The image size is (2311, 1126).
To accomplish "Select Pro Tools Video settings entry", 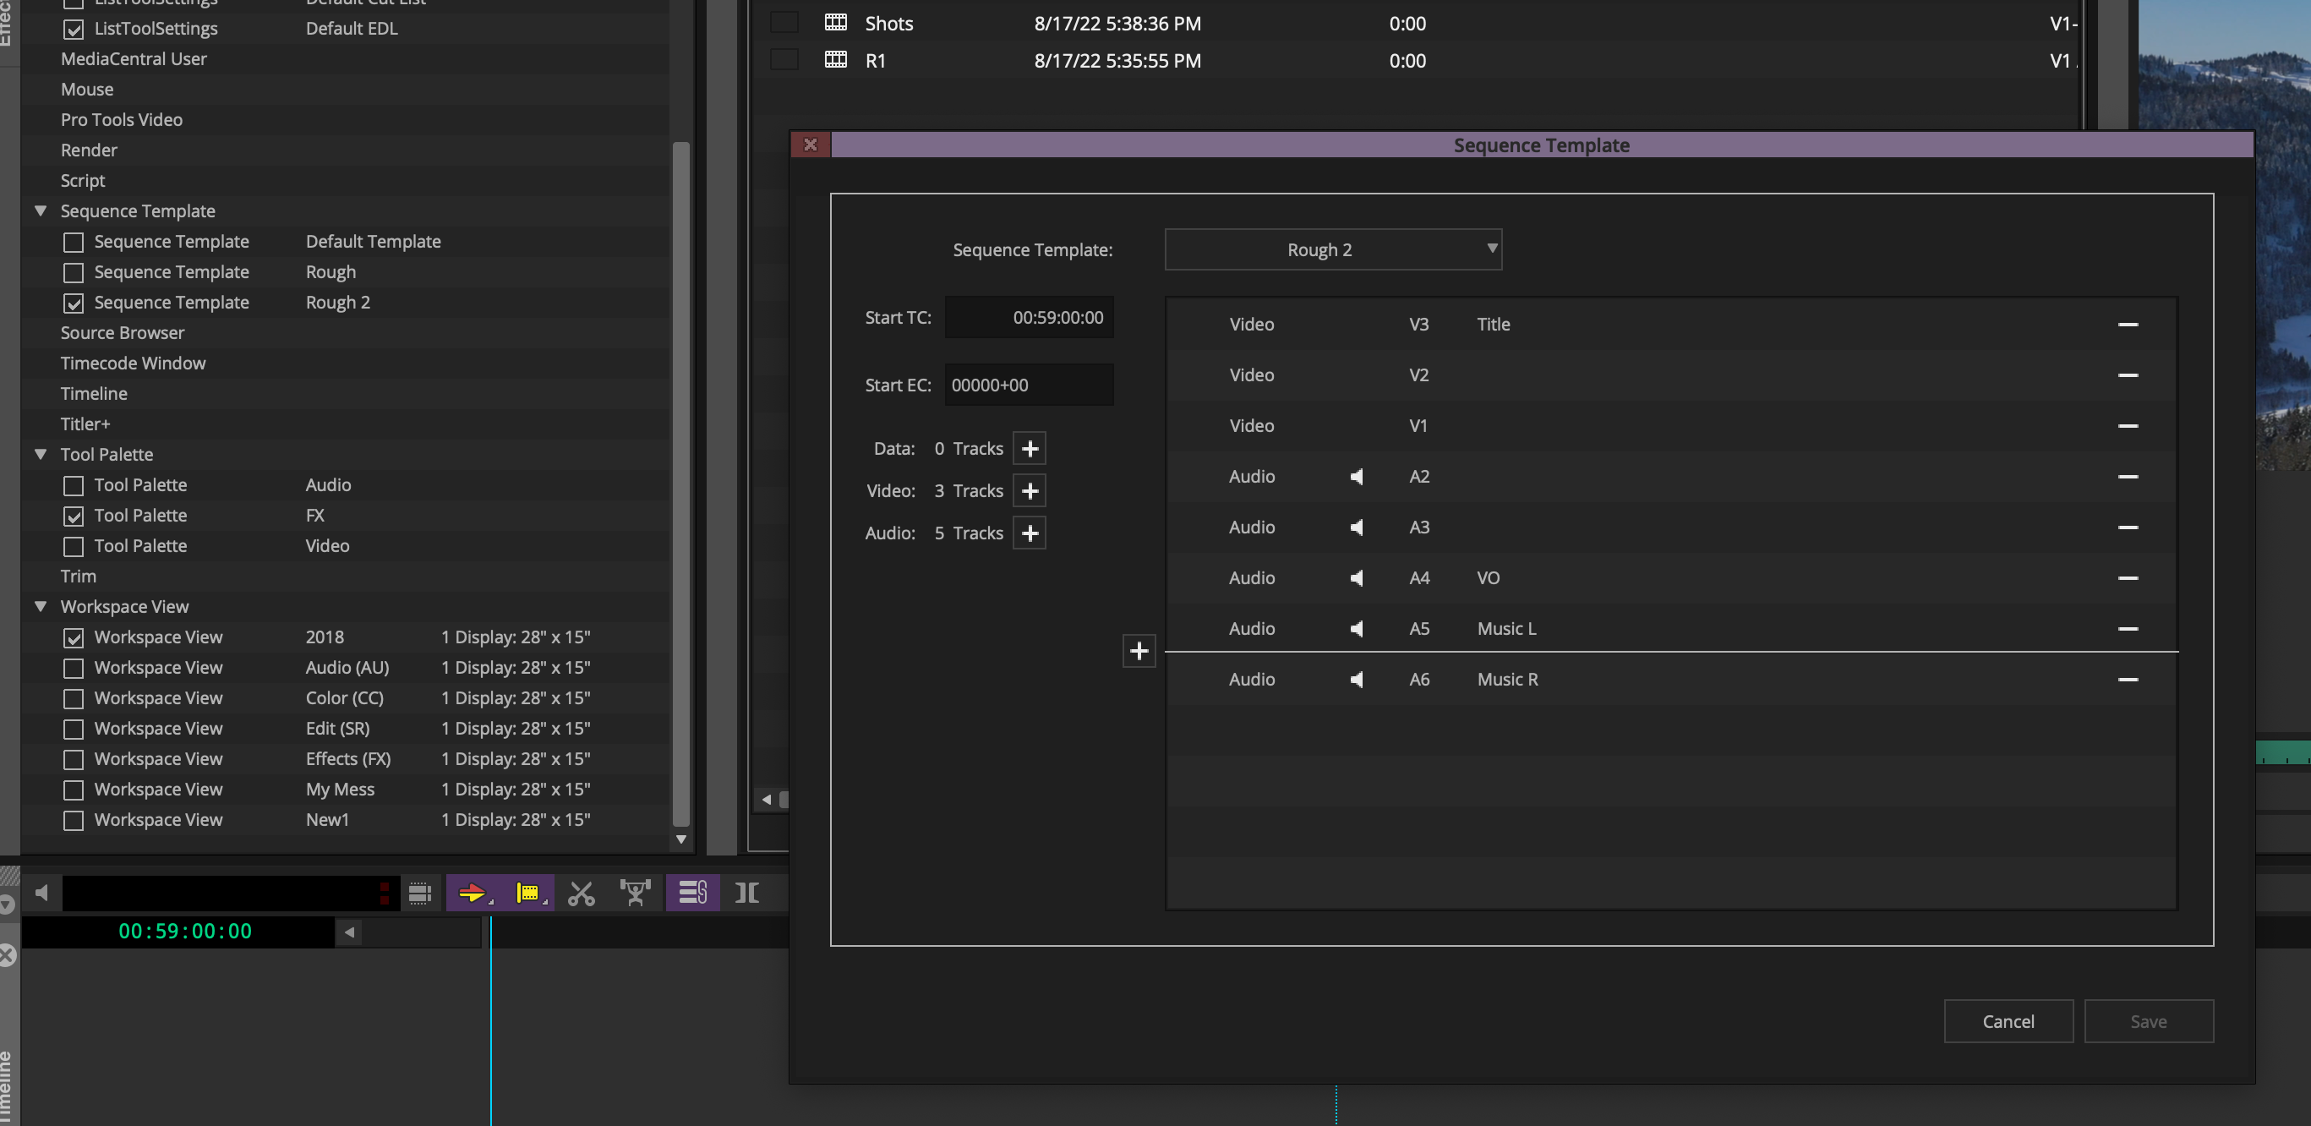I will [x=121, y=119].
